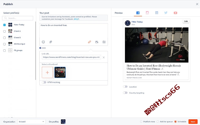This screenshot has height=125, width=200.
Task: Insert a hashtag with the # icon
Action: click(x=51, y=42)
